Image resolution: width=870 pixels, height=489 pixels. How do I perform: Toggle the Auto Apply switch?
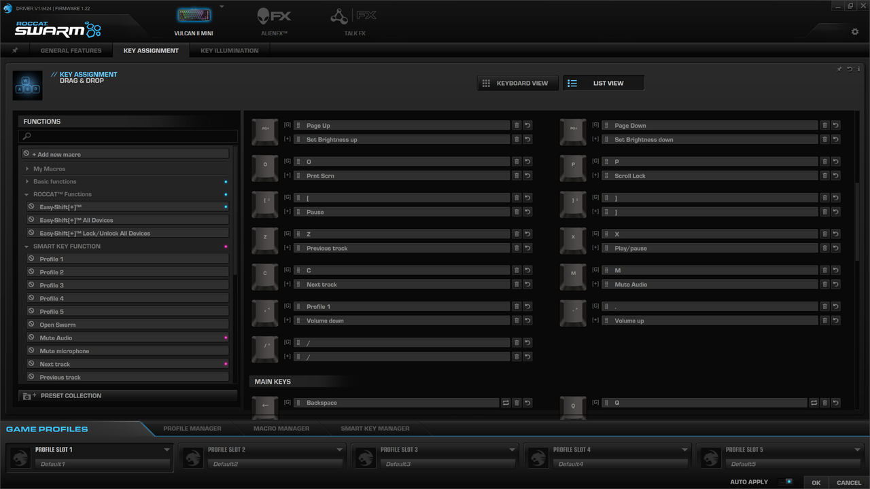tap(786, 482)
